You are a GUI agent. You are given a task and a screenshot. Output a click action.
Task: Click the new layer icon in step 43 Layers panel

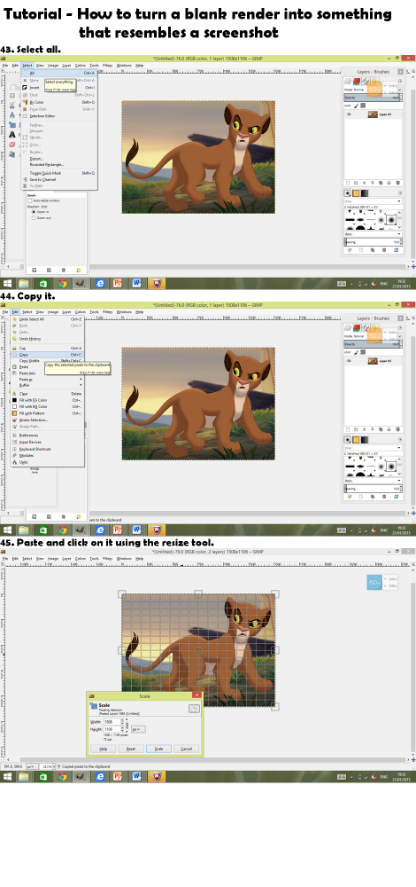point(348,183)
